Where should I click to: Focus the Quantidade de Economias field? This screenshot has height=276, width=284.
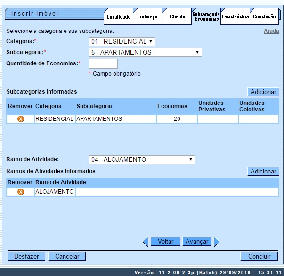(x=103, y=63)
